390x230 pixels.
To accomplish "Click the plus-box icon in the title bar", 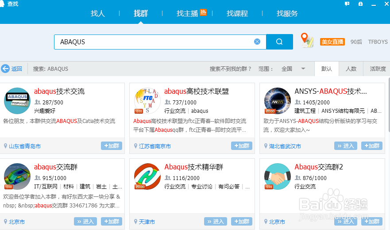I will point(360,4).
